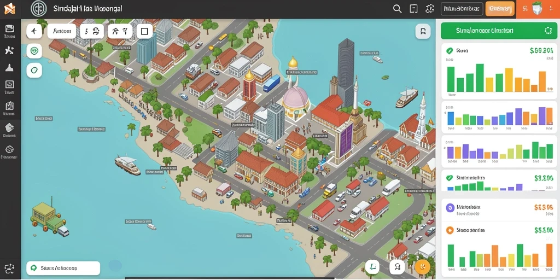Viewport: 560px width, 280px height.
Task: Click the plus button on map toolbar
Action: tap(34, 31)
